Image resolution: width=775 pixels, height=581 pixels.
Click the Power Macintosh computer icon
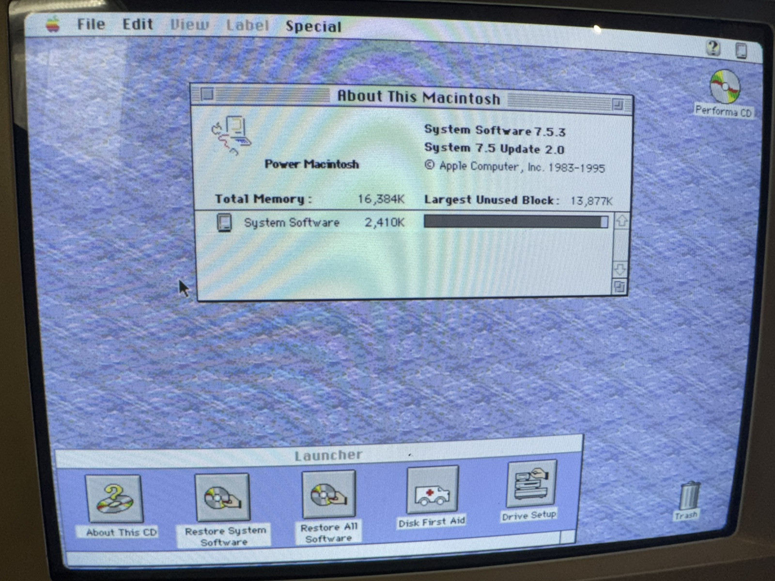click(232, 135)
